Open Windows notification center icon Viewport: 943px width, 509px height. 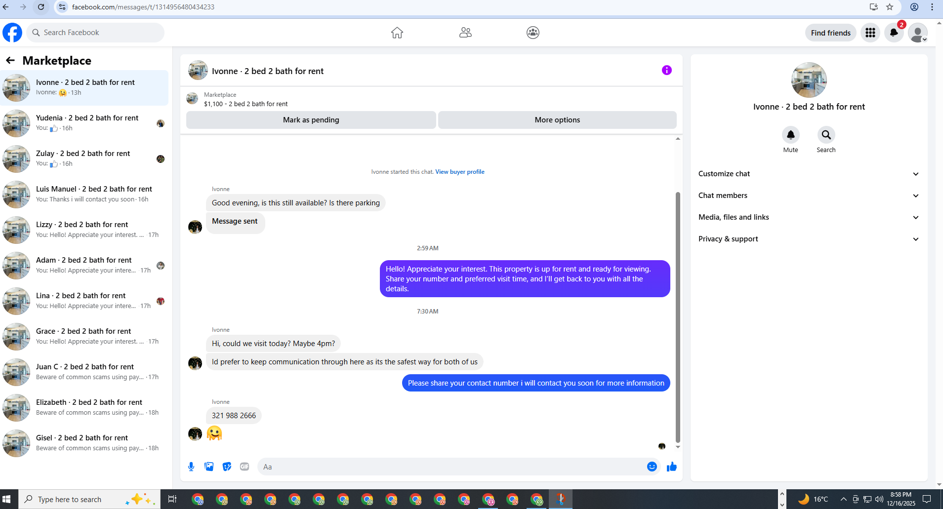tap(927, 499)
